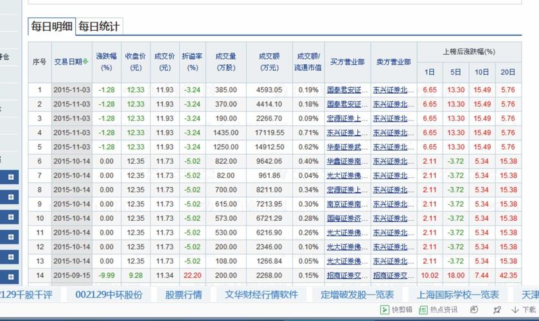The width and height of the screenshot is (539, 321).
Task: Open 下载 downloads in the status bar
Action: [x=524, y=309]
